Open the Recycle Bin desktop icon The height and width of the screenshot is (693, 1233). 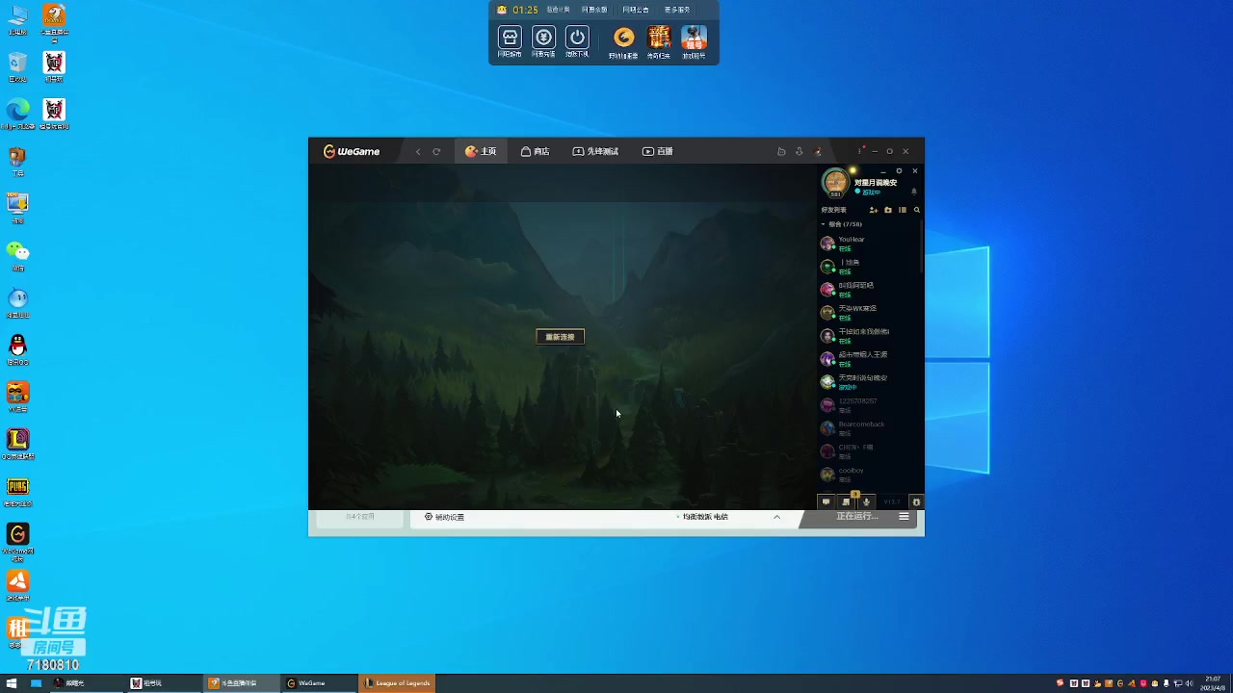[17, 65]
